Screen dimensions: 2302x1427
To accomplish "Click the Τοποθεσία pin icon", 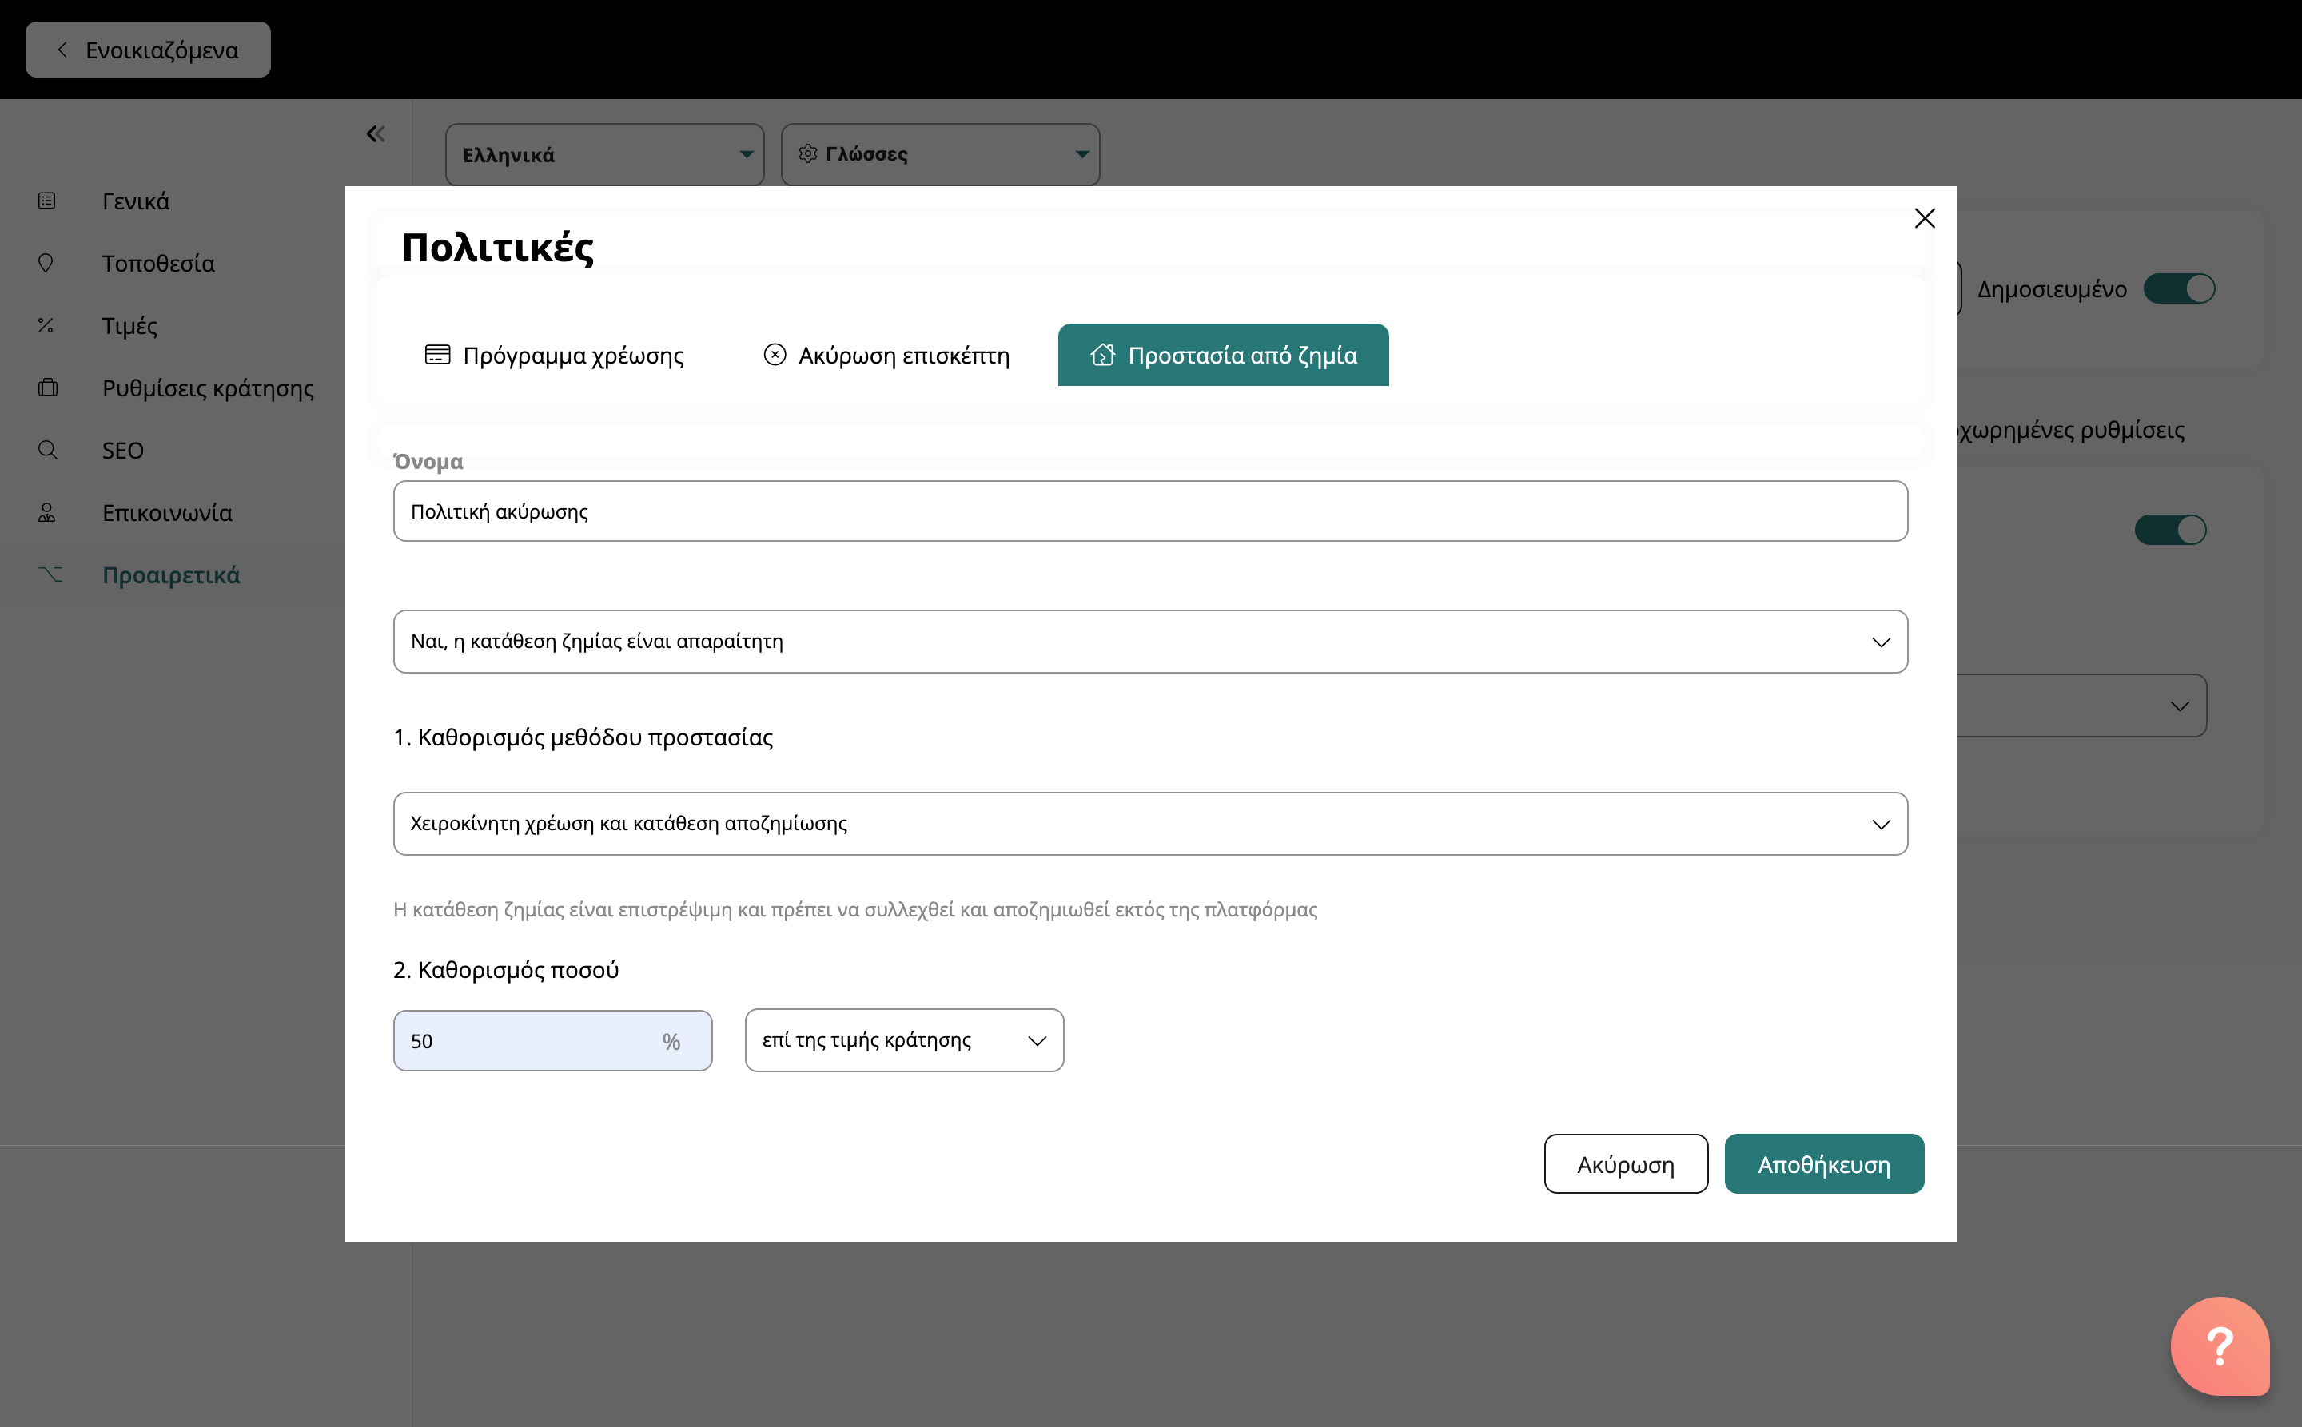I will click(x=46, y=264).
